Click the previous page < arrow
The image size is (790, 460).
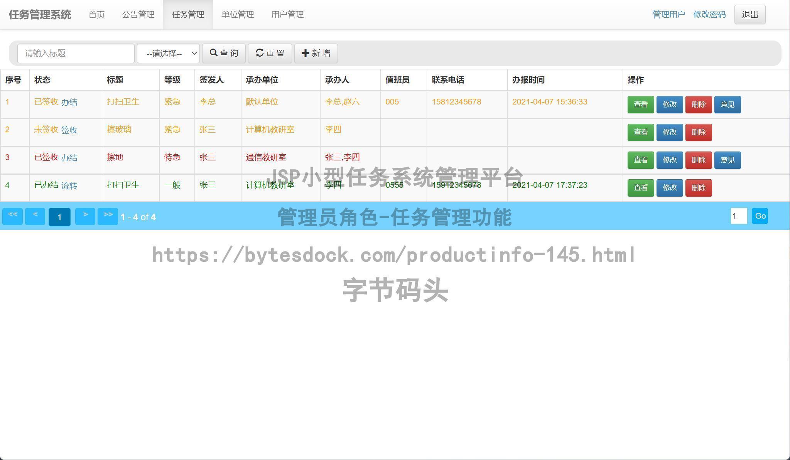35,216
